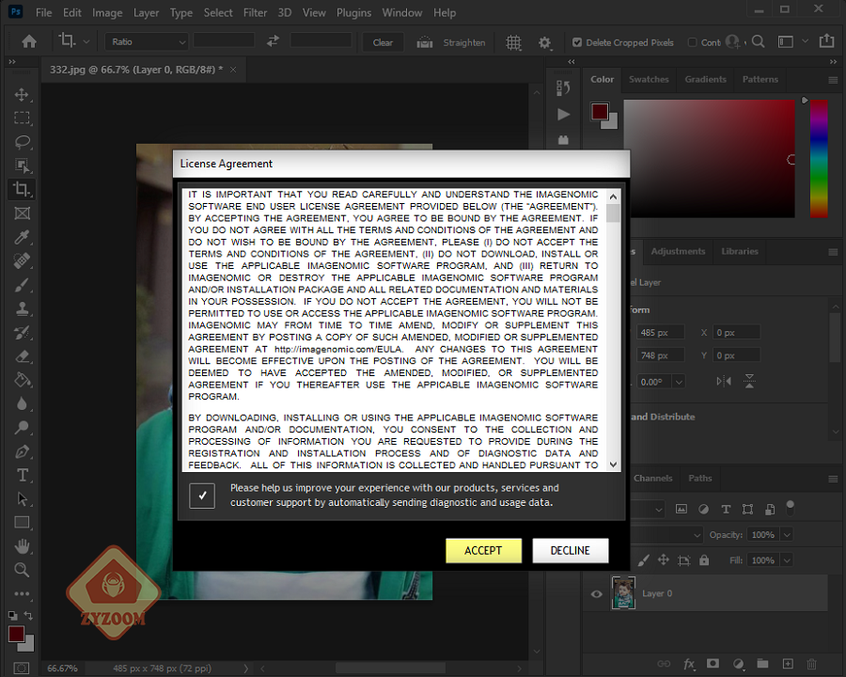The image size is (846, 677).
Task: Flip horizontally in Properties panel
Action: pyautogui.click(x=724, y=381)
